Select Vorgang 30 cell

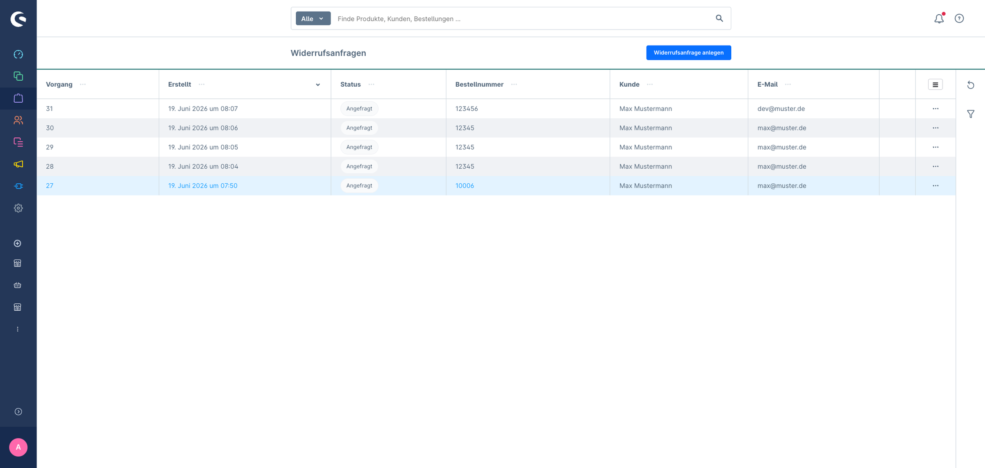click(x=98, y=128)
